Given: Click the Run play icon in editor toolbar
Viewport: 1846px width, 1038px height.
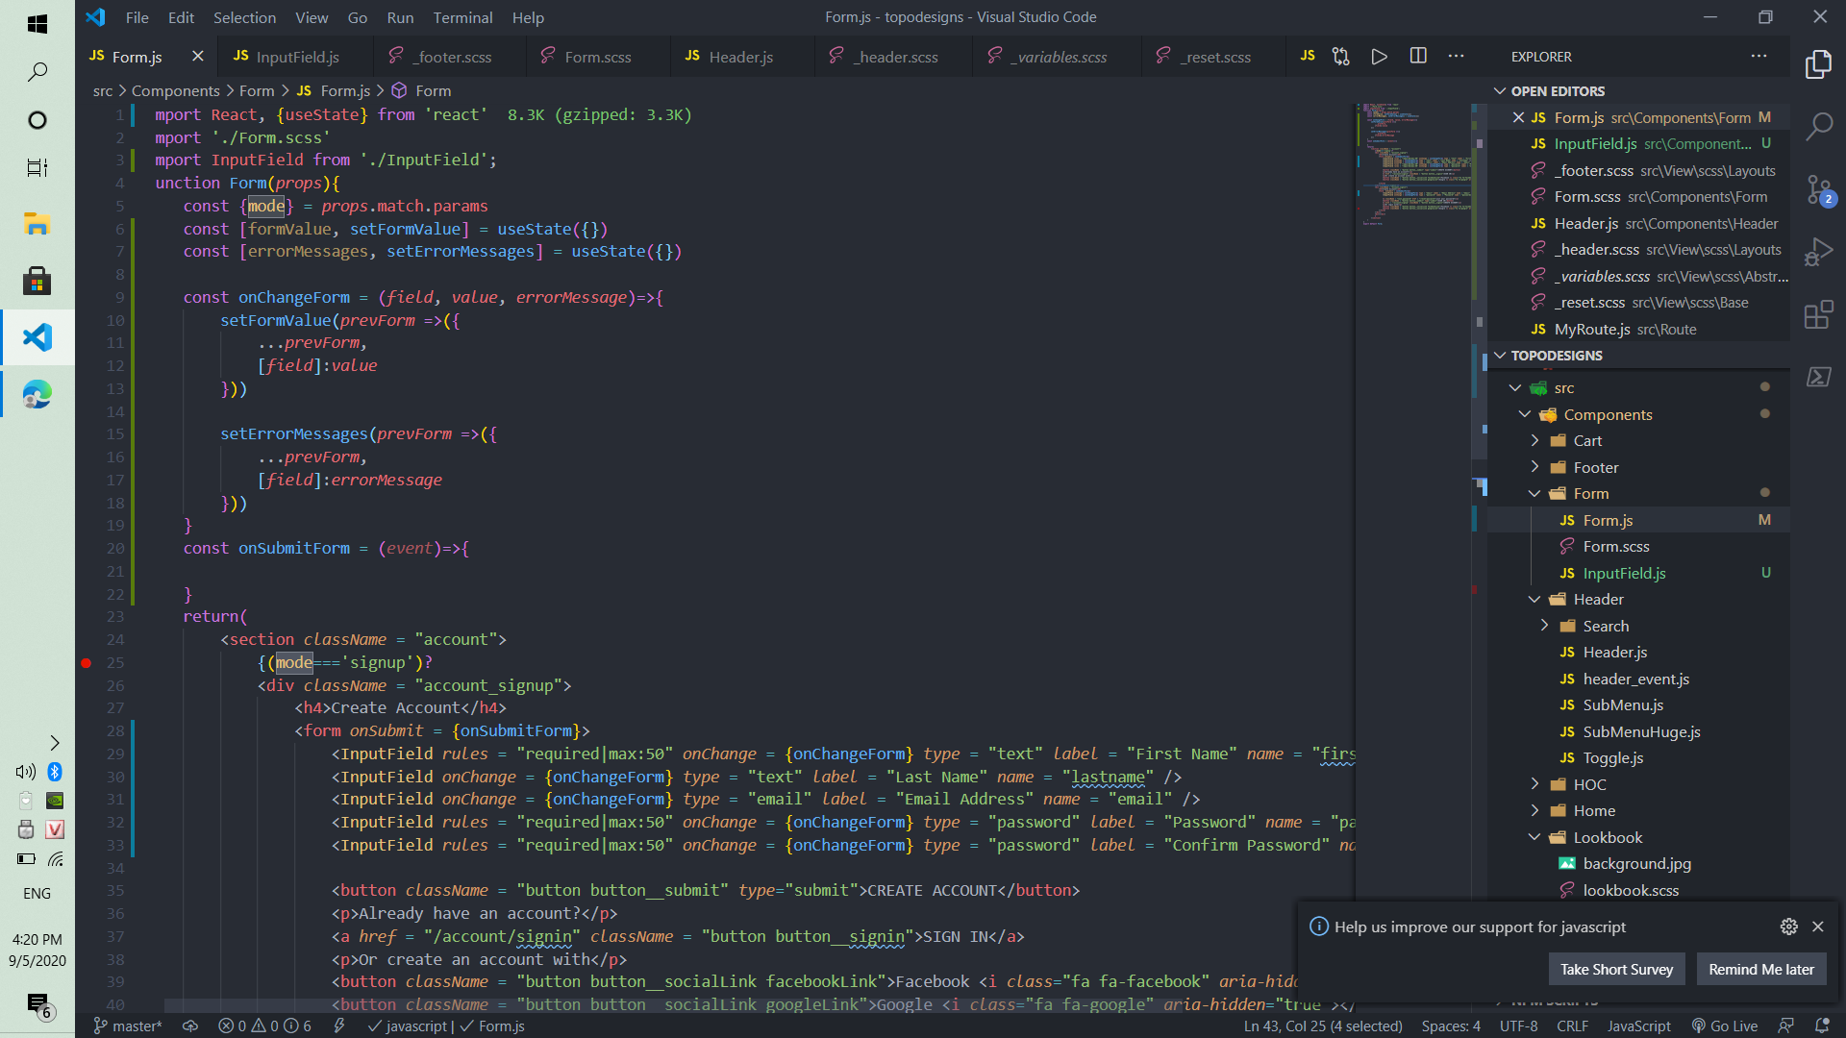Looking at the screenshot, I should 1379,57.
